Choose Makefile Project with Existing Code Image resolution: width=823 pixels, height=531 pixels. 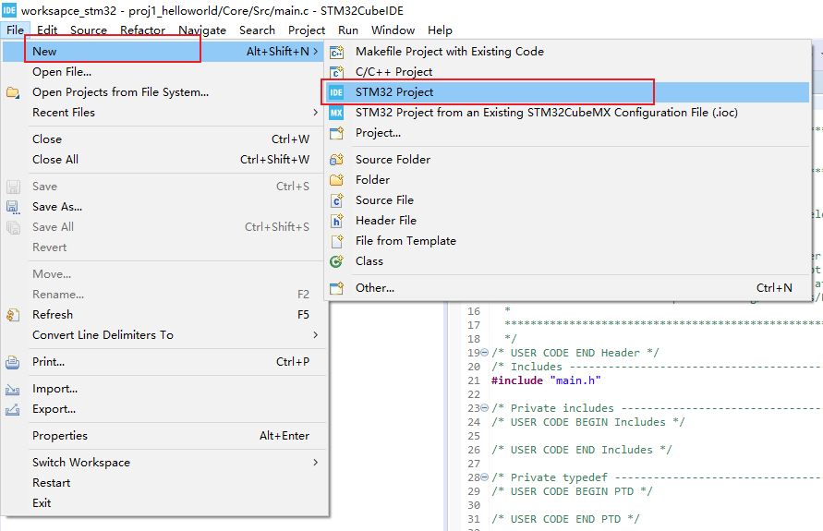pos(567,52)
